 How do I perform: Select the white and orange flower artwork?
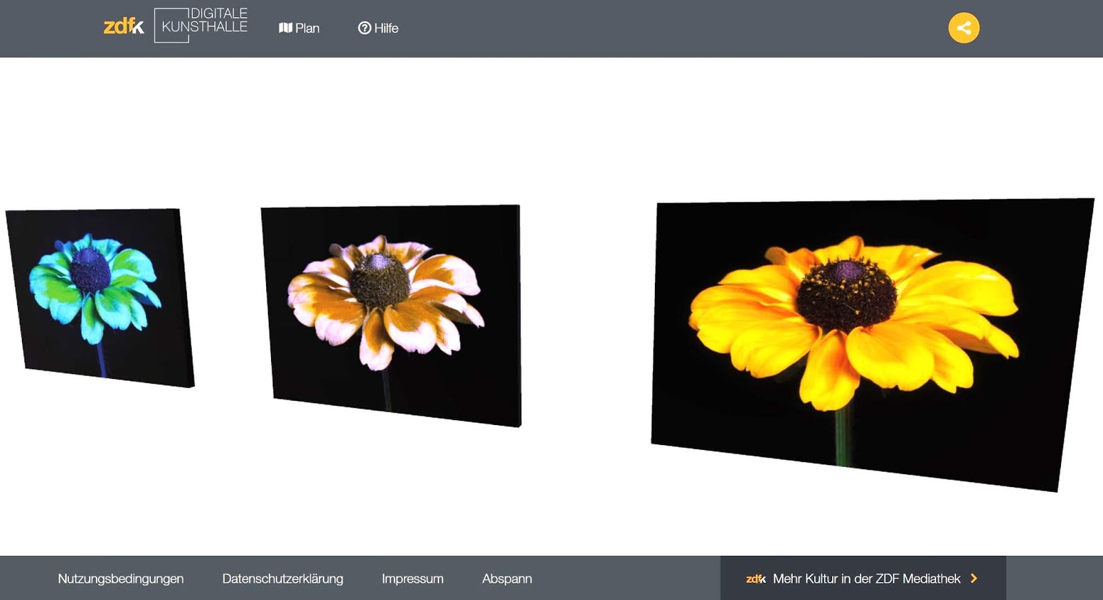click(x=392, y=313)
